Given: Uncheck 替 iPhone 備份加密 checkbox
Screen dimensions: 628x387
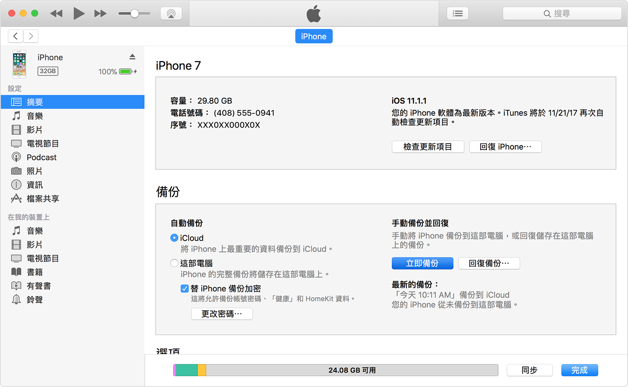Looking at the screenshot, I should tap(185, 288).
